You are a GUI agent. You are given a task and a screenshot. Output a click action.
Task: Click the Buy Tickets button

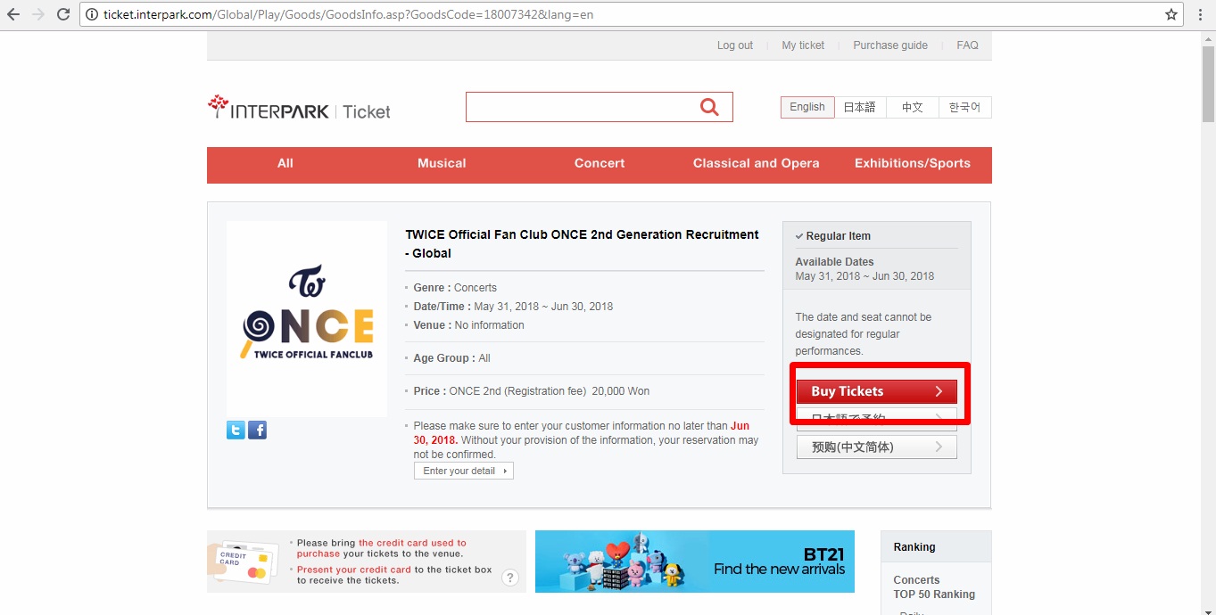[x=877, y=391]
